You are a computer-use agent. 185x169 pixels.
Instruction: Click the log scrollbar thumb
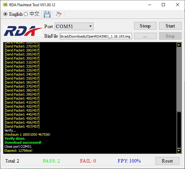coord(179,130)
